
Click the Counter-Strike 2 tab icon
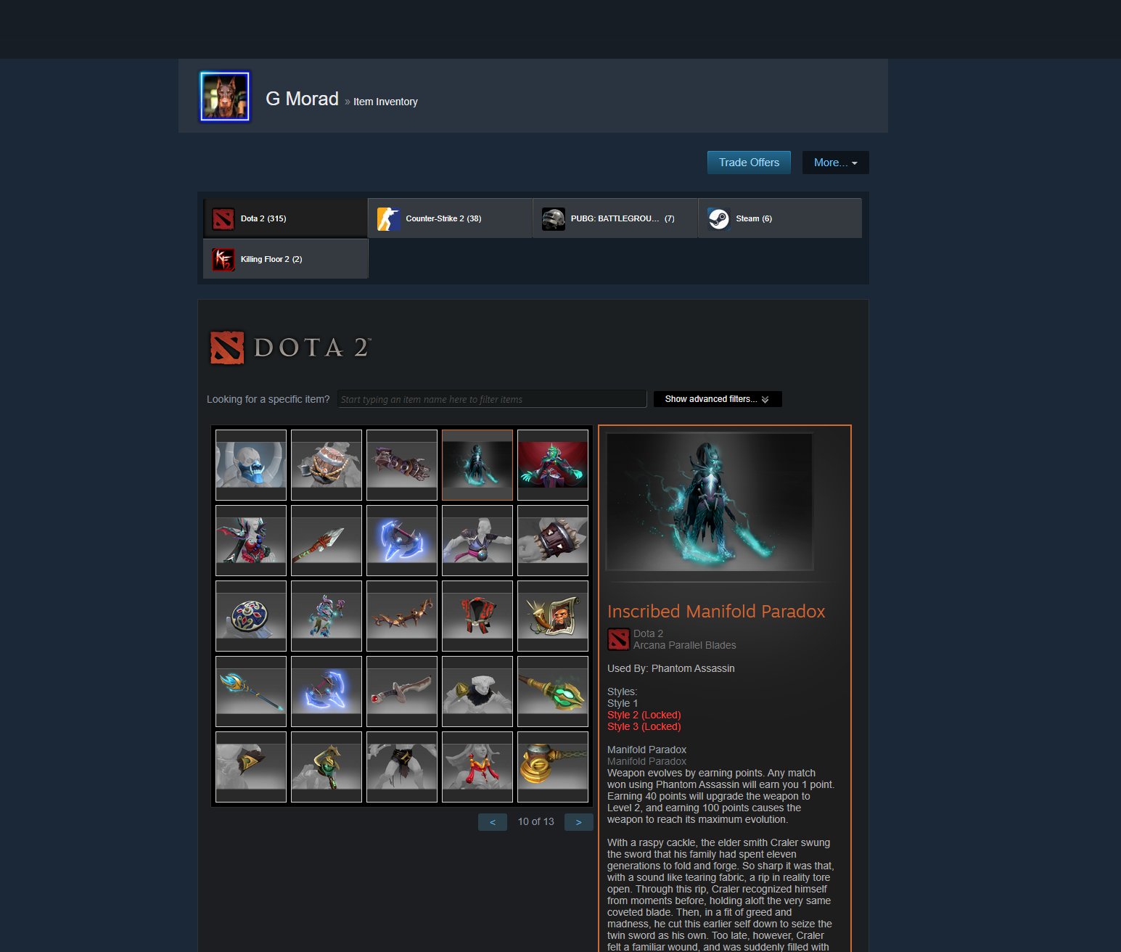coord(389,218)
